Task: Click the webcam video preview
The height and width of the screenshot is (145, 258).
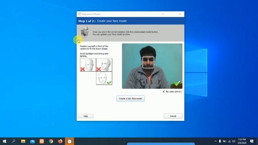Action: (152, 66)
